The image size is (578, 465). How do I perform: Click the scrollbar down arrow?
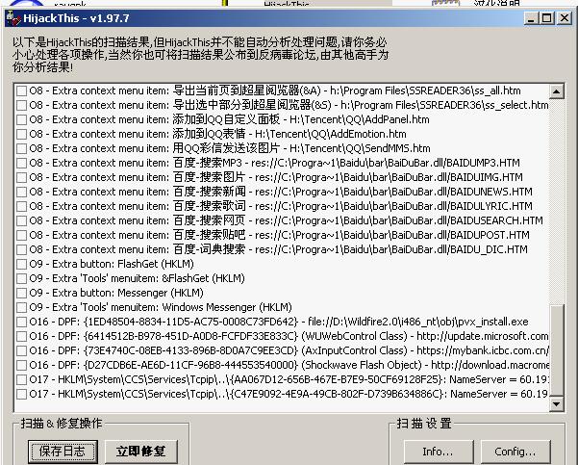556,404
